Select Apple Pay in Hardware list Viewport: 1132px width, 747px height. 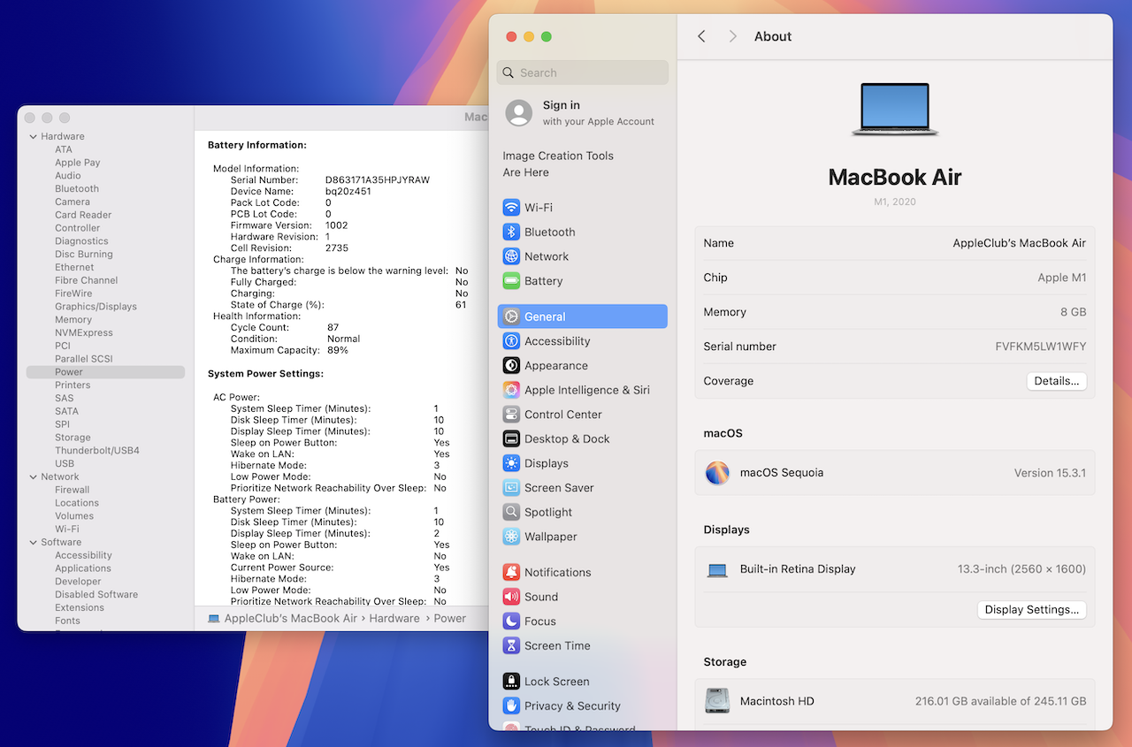[x=78, y=163]
